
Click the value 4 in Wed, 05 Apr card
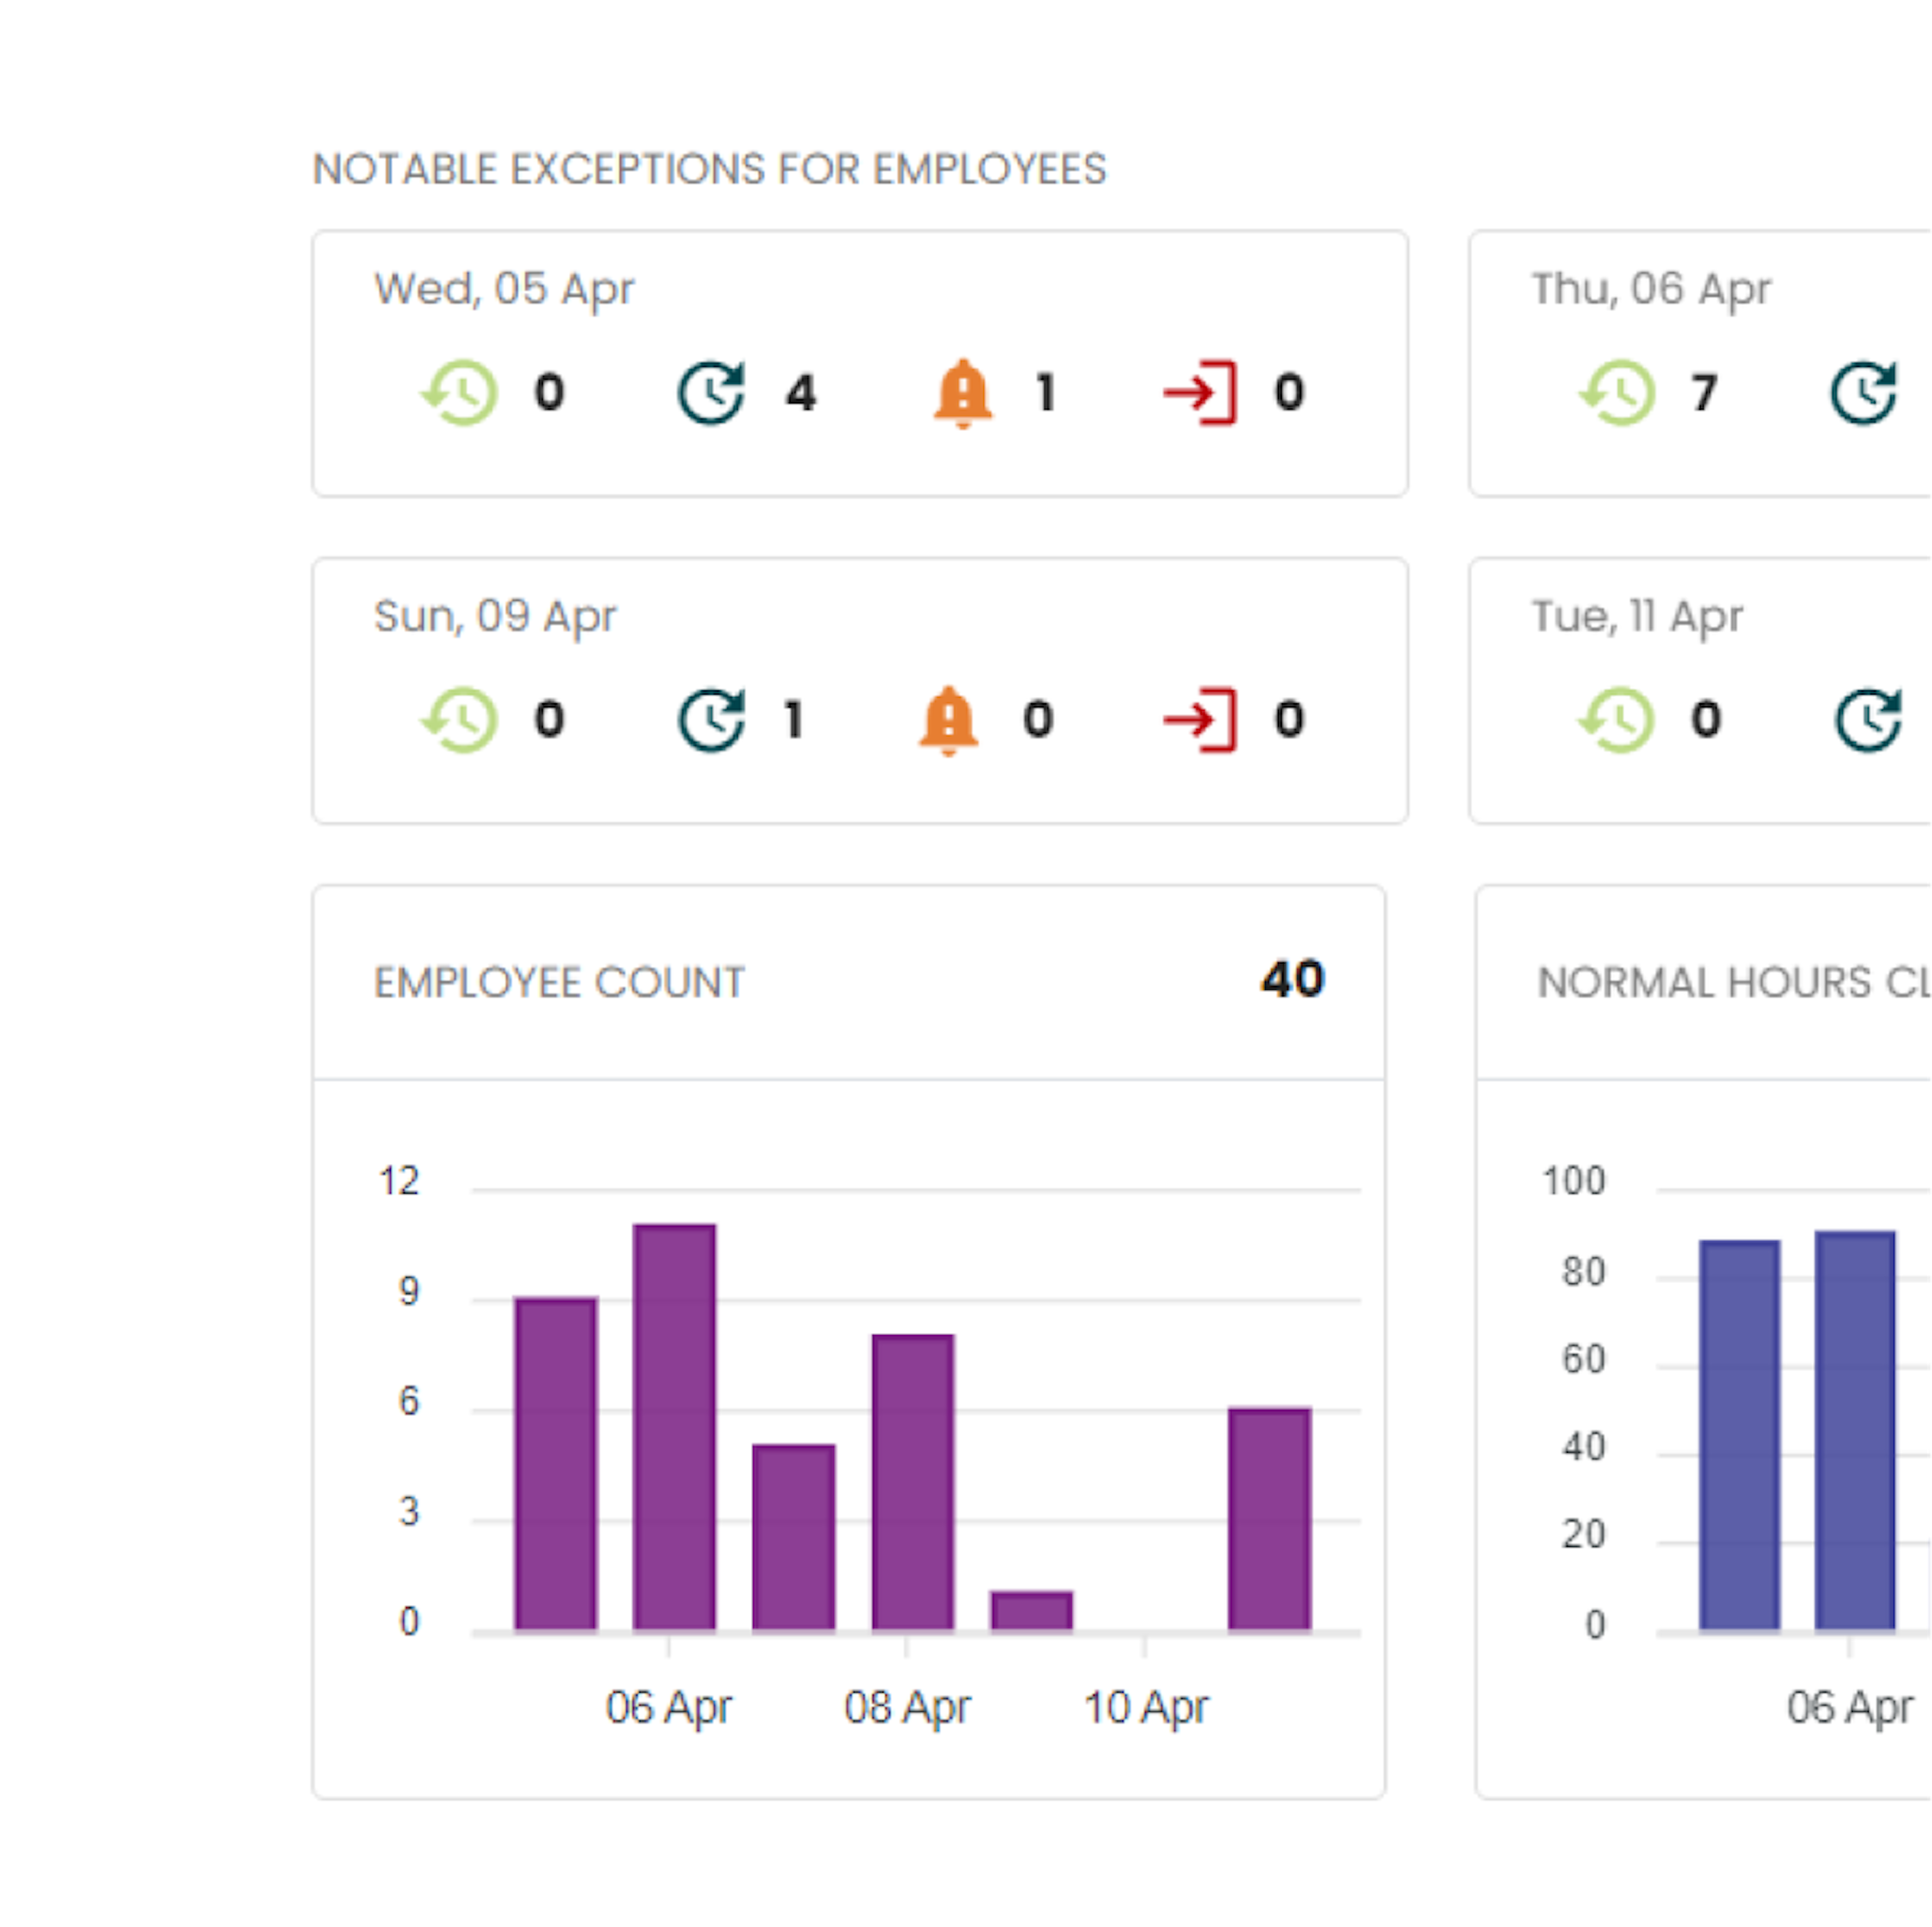pyautogui.click(x=801, y=392)
